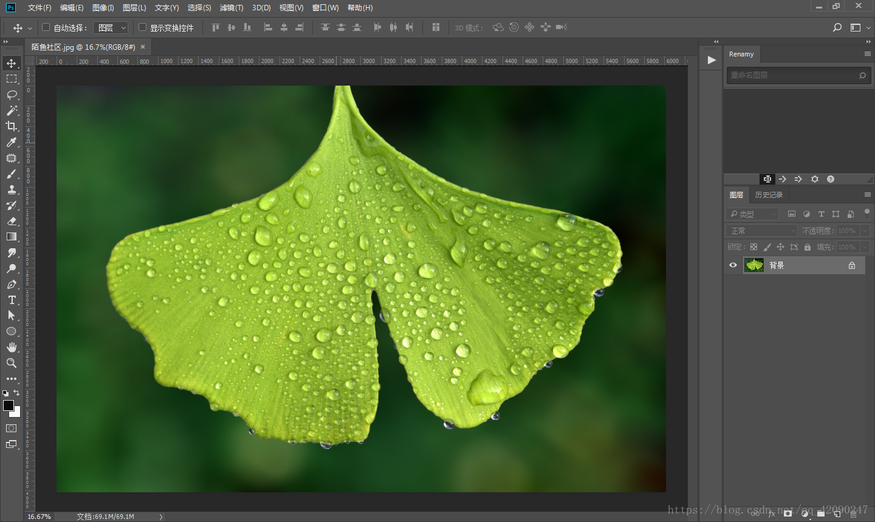875x522 pixels.
Task: Switch to the 历史记录 tab
Action: coord(769,195)
